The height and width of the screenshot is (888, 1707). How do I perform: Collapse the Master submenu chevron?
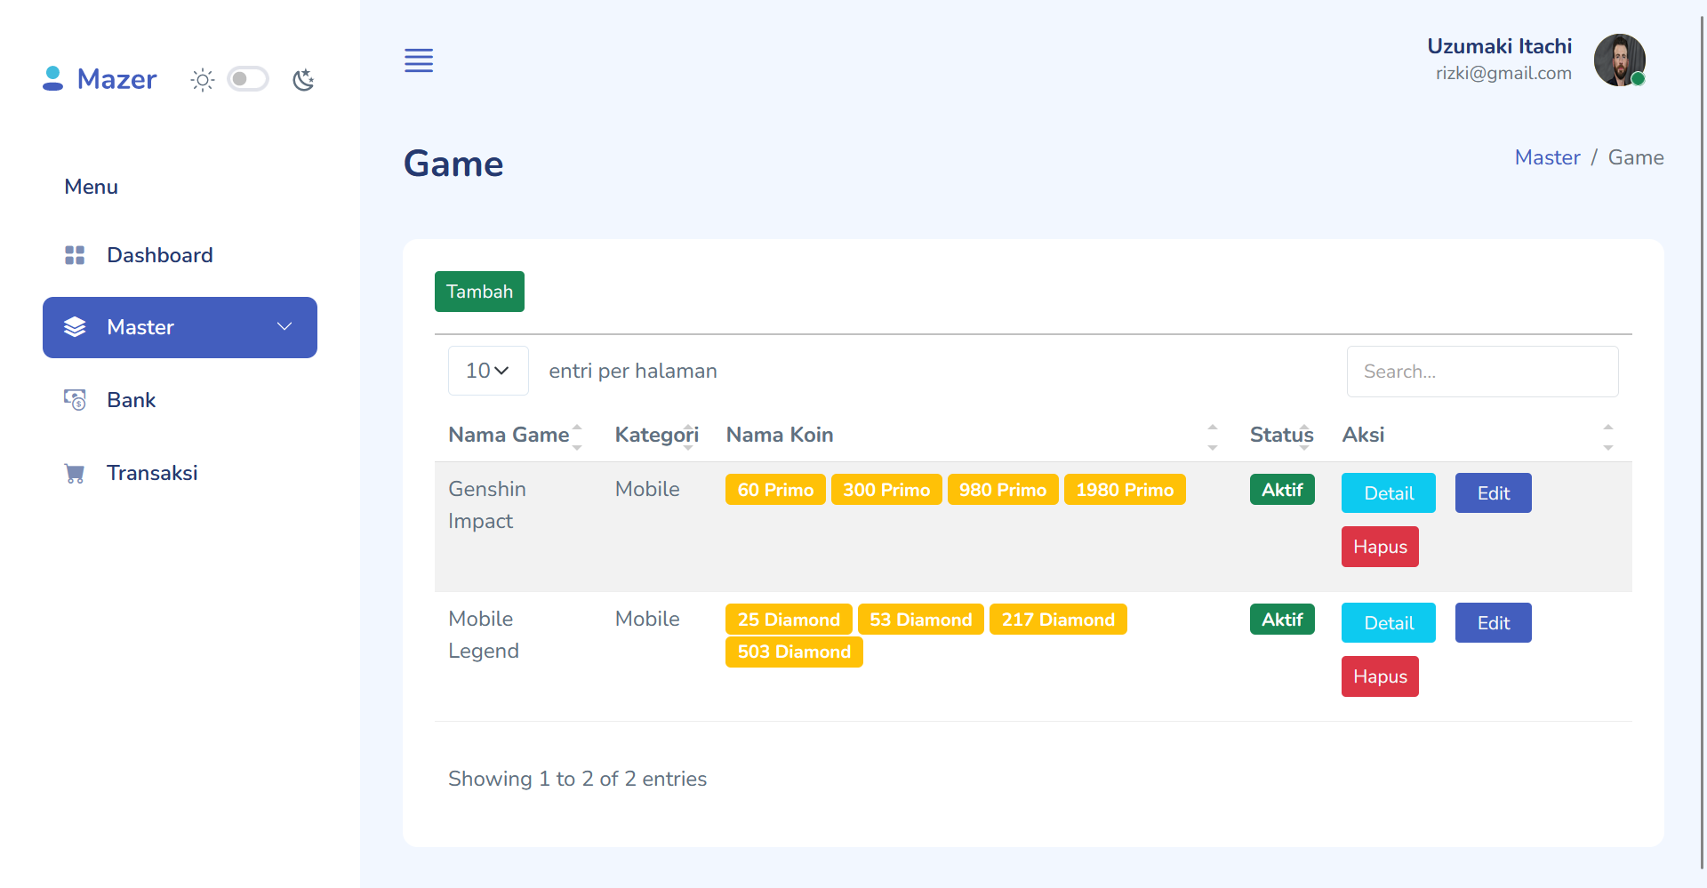pyautogui.click(x=284, y=327)
